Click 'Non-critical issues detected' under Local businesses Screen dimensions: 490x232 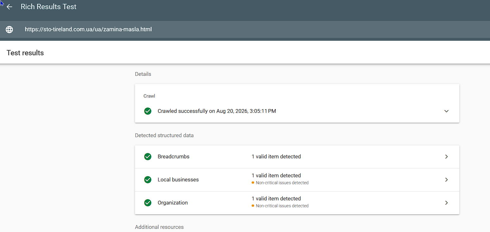click(282, 183)
